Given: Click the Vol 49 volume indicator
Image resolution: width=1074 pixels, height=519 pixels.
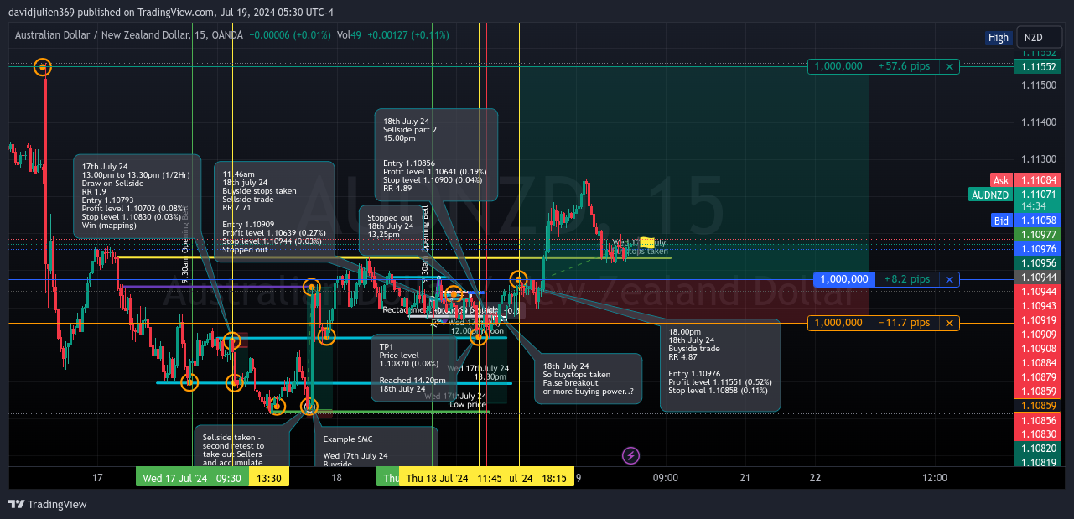Looking at the screenshot, I should [x=349, y=35].
